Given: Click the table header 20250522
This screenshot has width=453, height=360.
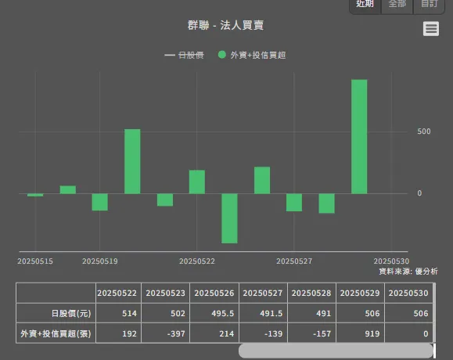Looking at the screenshot, I should (118, 293).
